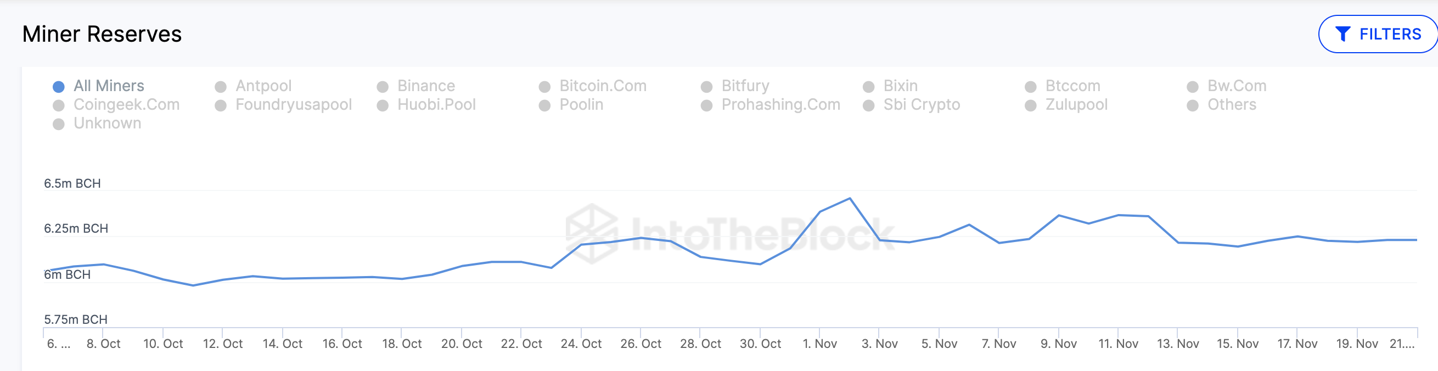Toggle the Unknown miners series
The width and height of the screenshot is (1438, 371).
click(106, 123)
